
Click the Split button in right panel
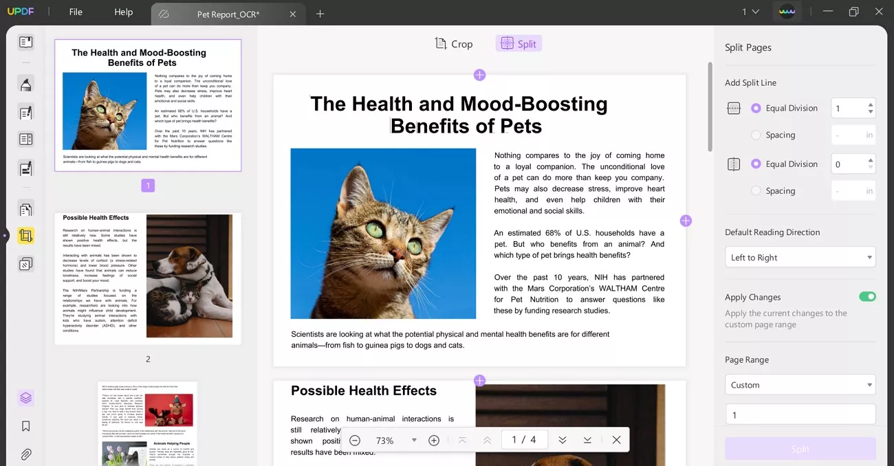(x=800, y=449)
